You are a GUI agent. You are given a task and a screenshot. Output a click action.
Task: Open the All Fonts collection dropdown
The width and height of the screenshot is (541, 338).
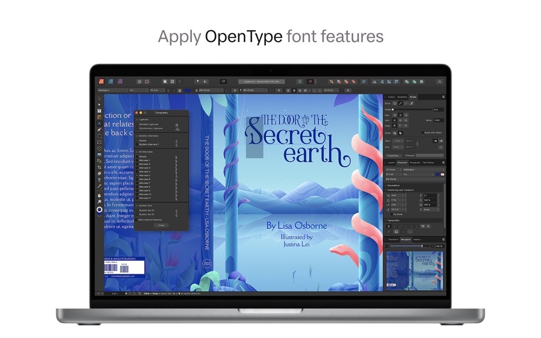(x=394, y=170)
